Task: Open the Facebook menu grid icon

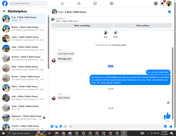Action: [156, 4]
